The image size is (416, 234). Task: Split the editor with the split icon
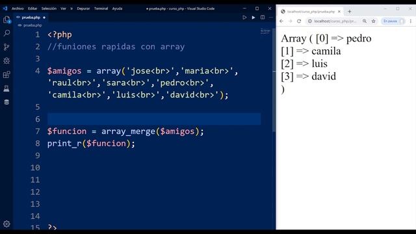tap(263, 18)
